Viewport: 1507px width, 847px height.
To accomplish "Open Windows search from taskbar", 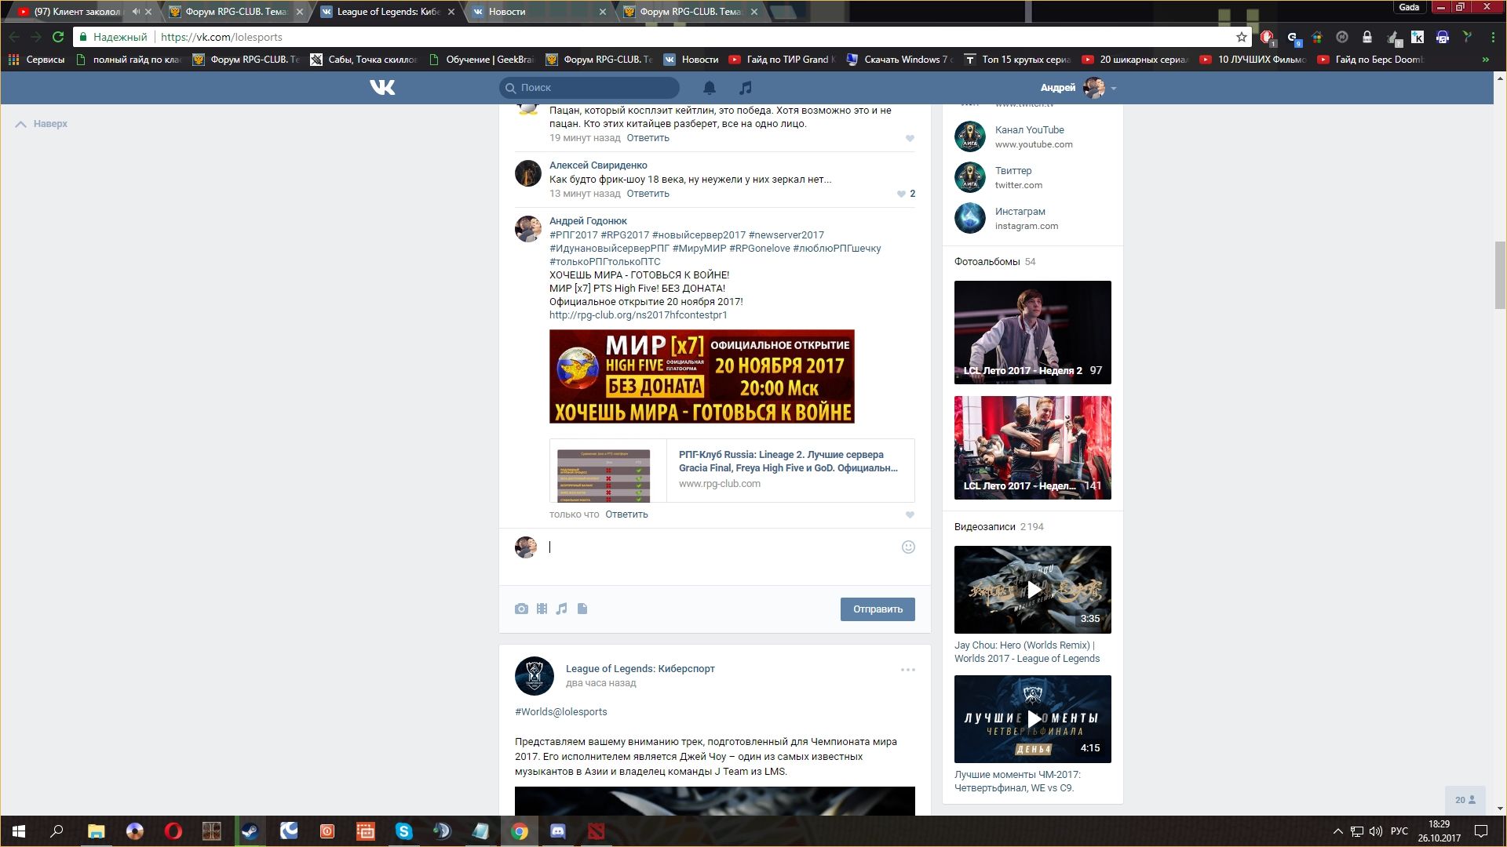I will click(57, 831).
